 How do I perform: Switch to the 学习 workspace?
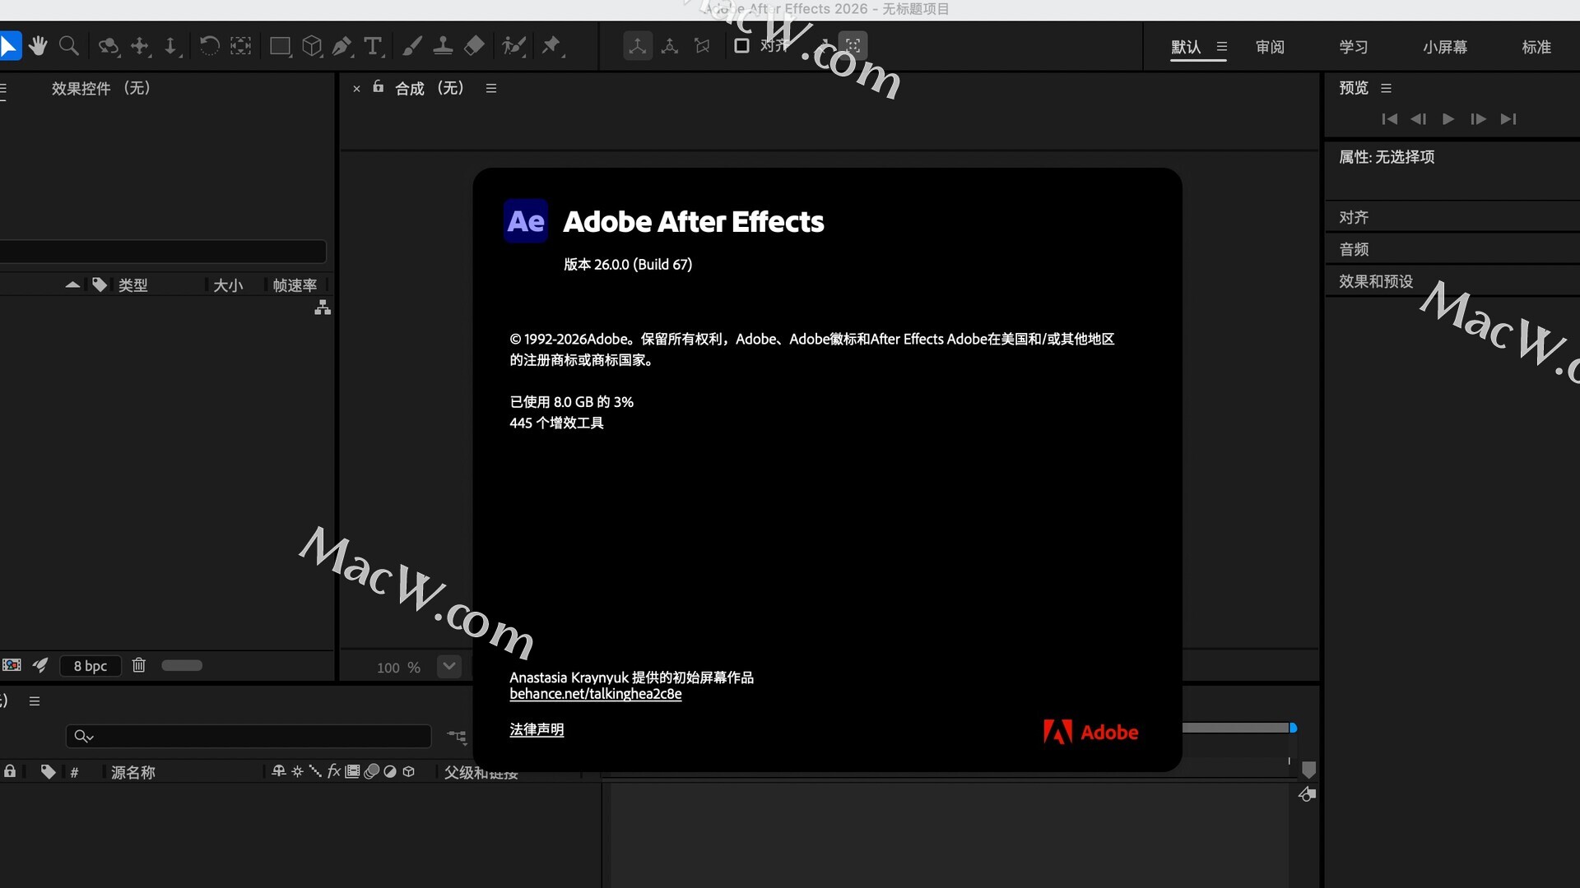[x=1353, y=47]
